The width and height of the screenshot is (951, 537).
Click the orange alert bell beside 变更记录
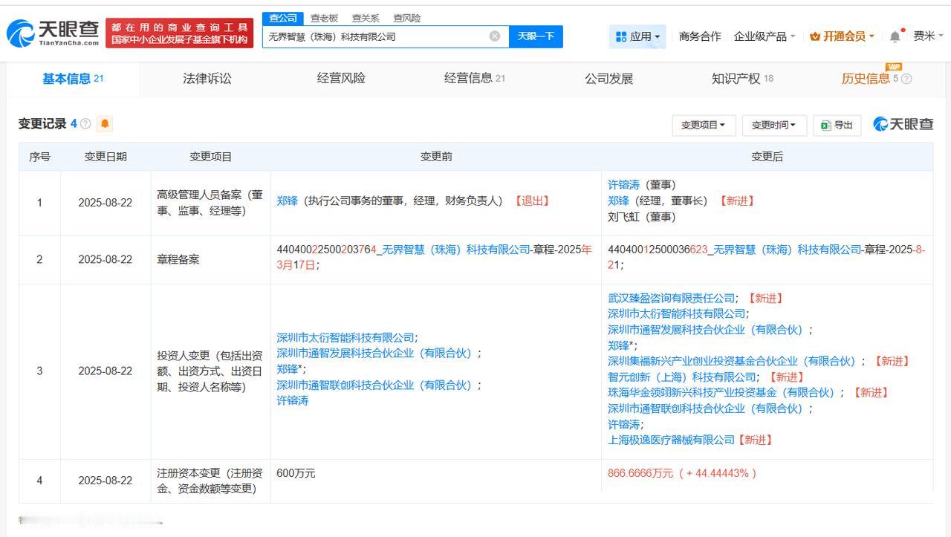coord(105,124)
